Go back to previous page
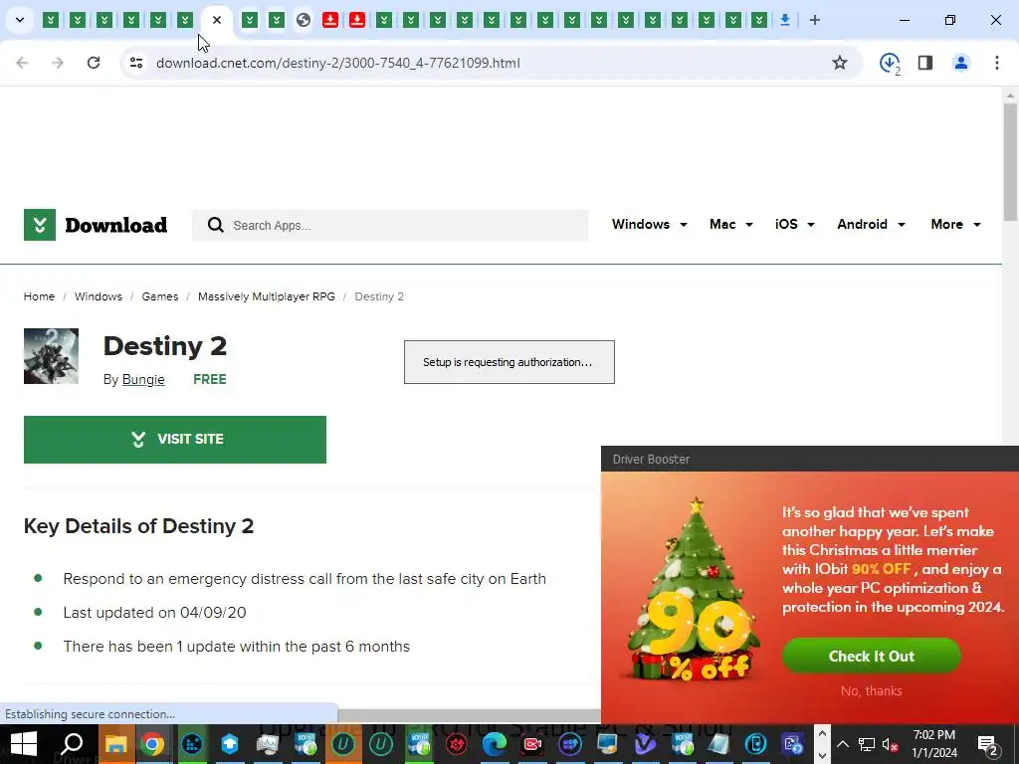The height and width of the screenshot is (764, 1019). click(x=22, y=63)
